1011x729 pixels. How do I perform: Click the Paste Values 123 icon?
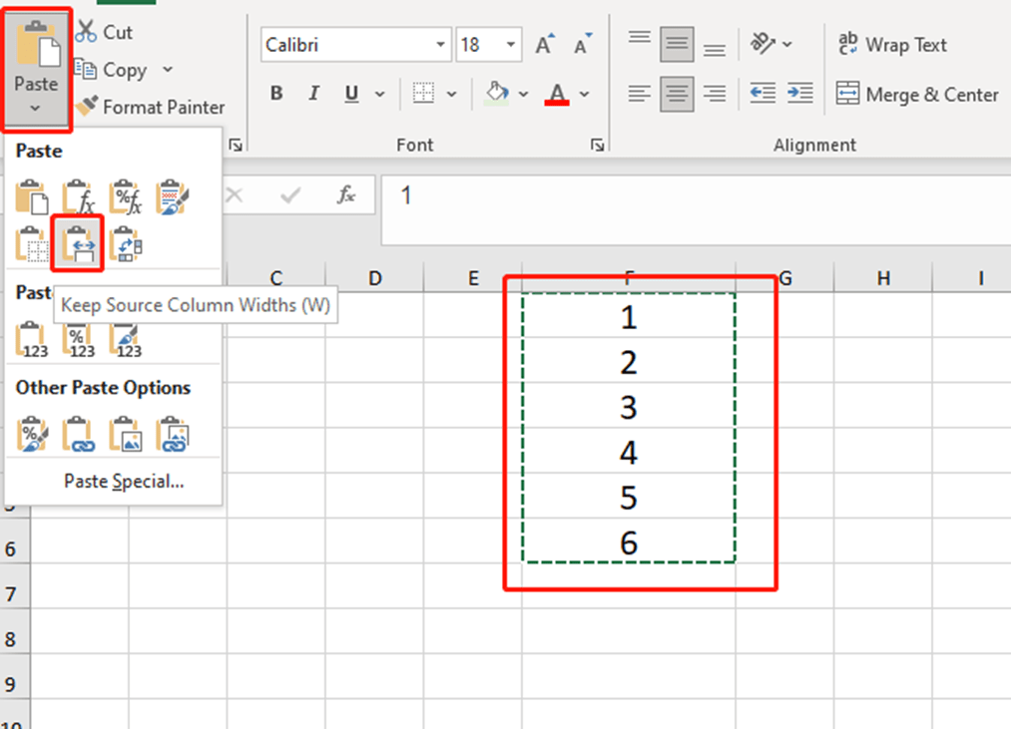(x=30, y=339)
